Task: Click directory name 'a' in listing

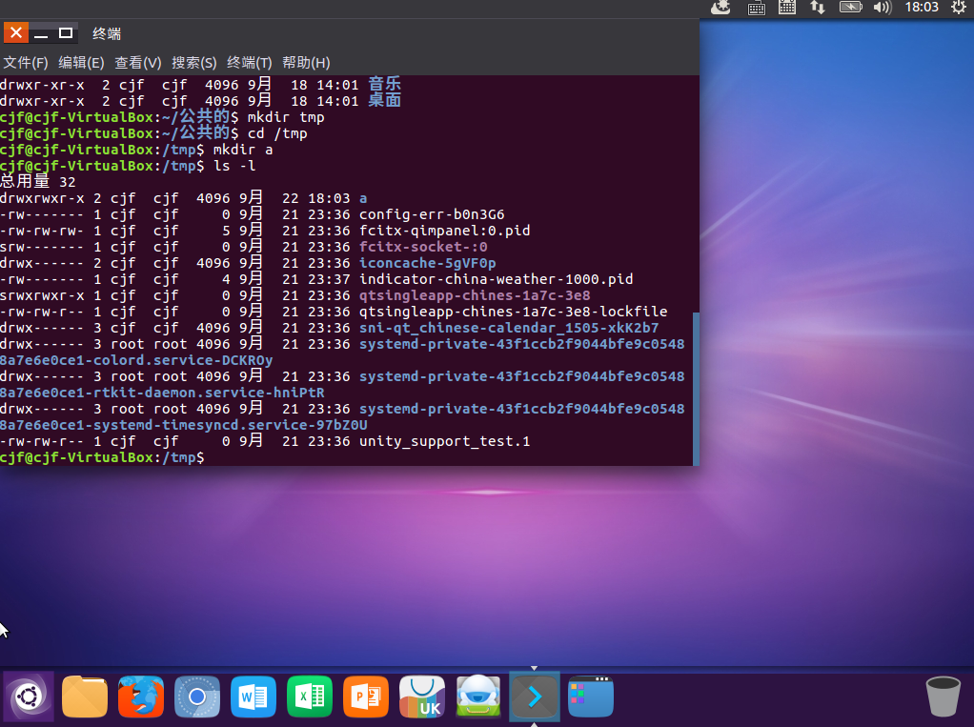Action: click(363, 198)
